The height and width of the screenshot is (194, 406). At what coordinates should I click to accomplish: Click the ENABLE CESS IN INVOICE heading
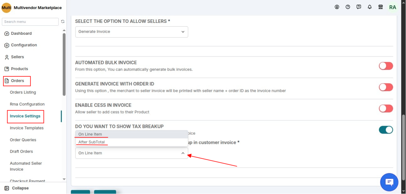coord(103,105)
